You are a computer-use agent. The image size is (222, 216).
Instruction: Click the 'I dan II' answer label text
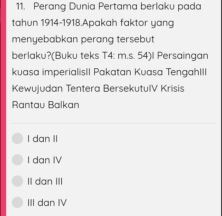(43, 139)
